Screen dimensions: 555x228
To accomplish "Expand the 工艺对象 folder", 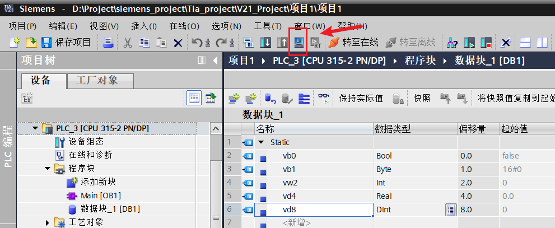I will tap(48, 223).
